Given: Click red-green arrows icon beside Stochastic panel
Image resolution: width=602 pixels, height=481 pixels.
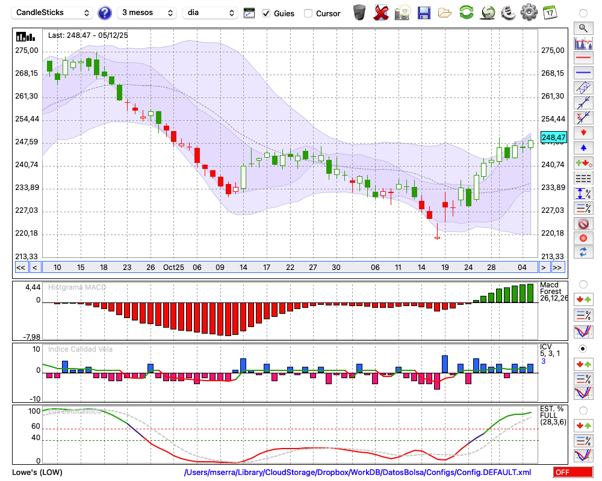Looking at the screenshot, I should [x=583, y=425].
